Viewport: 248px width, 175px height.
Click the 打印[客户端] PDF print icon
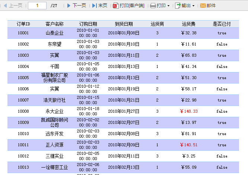coord(115,6)
